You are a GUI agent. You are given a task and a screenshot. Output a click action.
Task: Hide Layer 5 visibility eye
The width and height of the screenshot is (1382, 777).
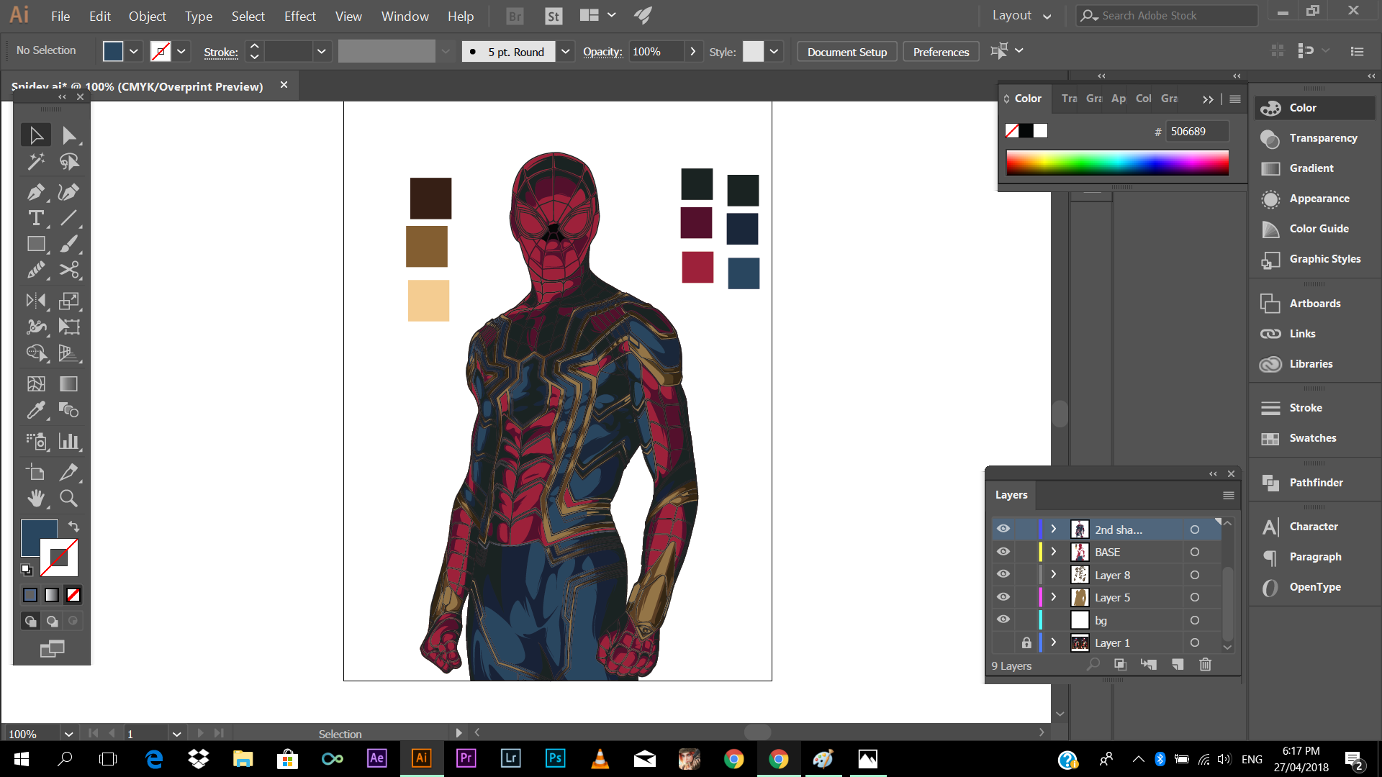1003,597
